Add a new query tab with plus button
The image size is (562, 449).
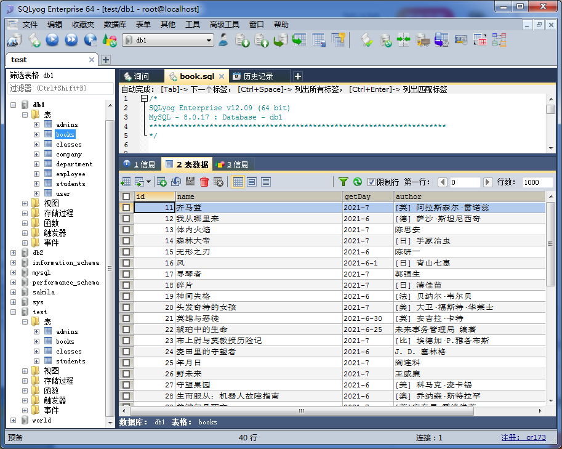pyautogui.click(x=297, y=76)
